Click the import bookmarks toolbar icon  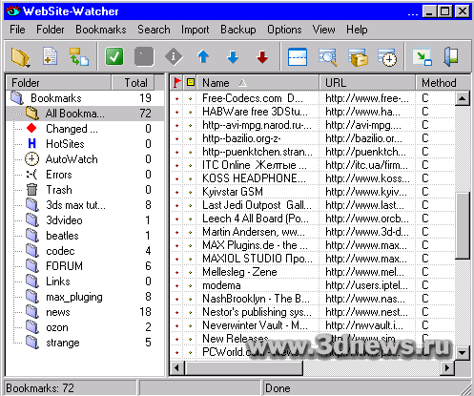click(x=79, y=57)
